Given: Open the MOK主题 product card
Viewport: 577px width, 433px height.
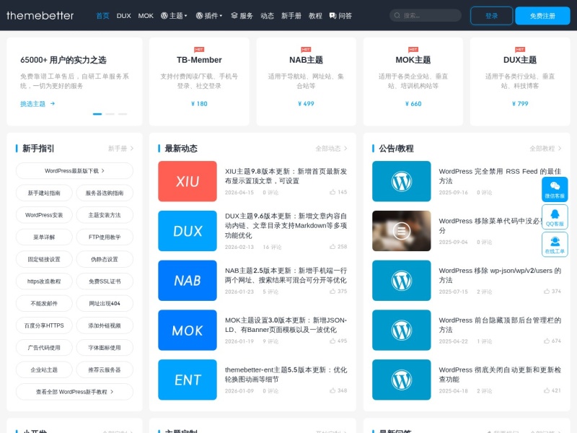Looking at the screenshot, I should click(x=413, y=82).
